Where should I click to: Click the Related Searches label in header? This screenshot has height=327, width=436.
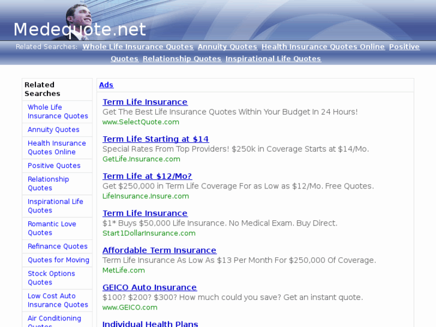46,47
